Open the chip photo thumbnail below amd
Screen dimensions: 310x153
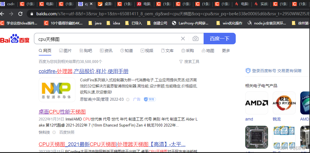[257, 137]
